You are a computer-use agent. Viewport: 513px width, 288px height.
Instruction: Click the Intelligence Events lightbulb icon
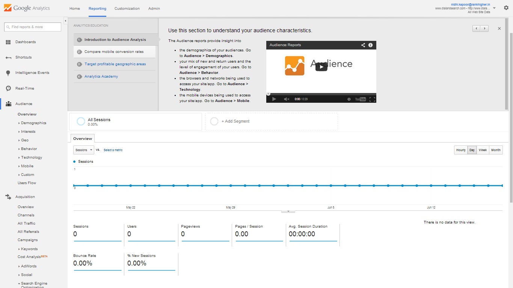point(8,73)
